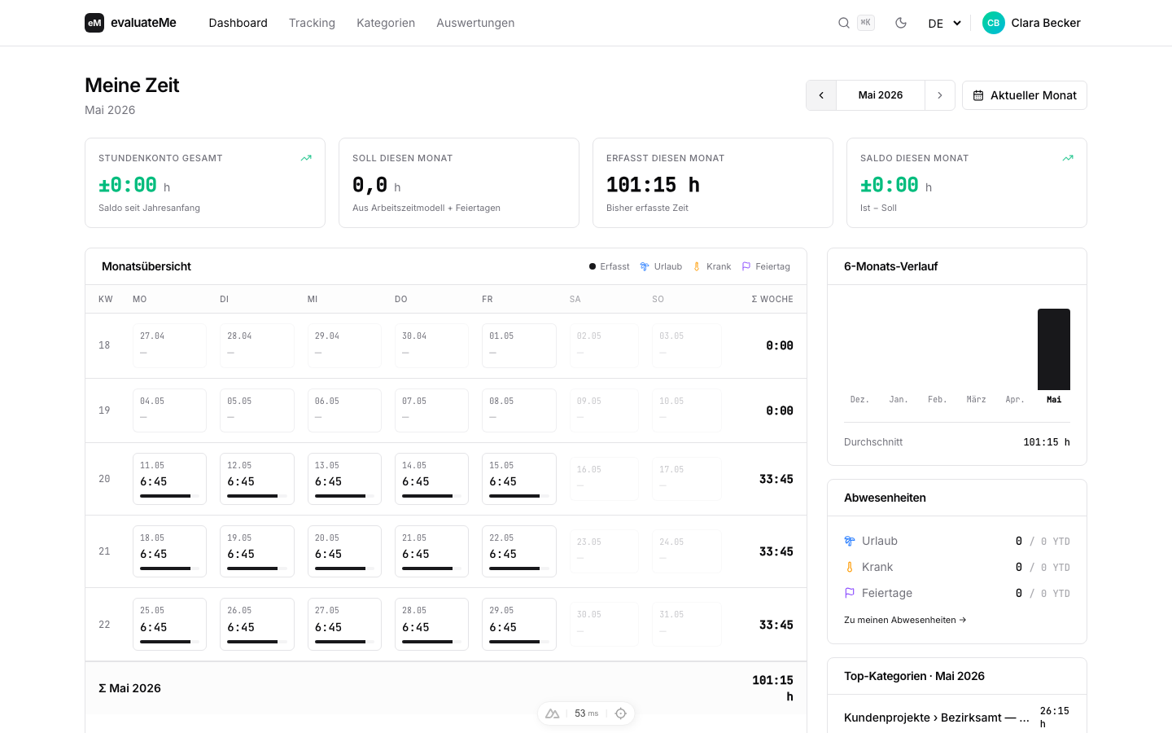Viewport: 1172px width, 733px height.
Task: Click the progress bar under 27.05
Action: pyautogui.click(x=344, y=642)
